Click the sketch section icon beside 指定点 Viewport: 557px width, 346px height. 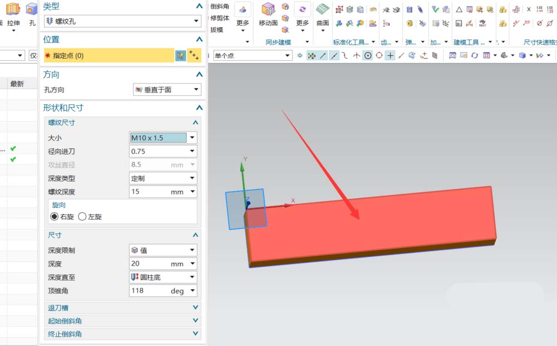point(180,55)
